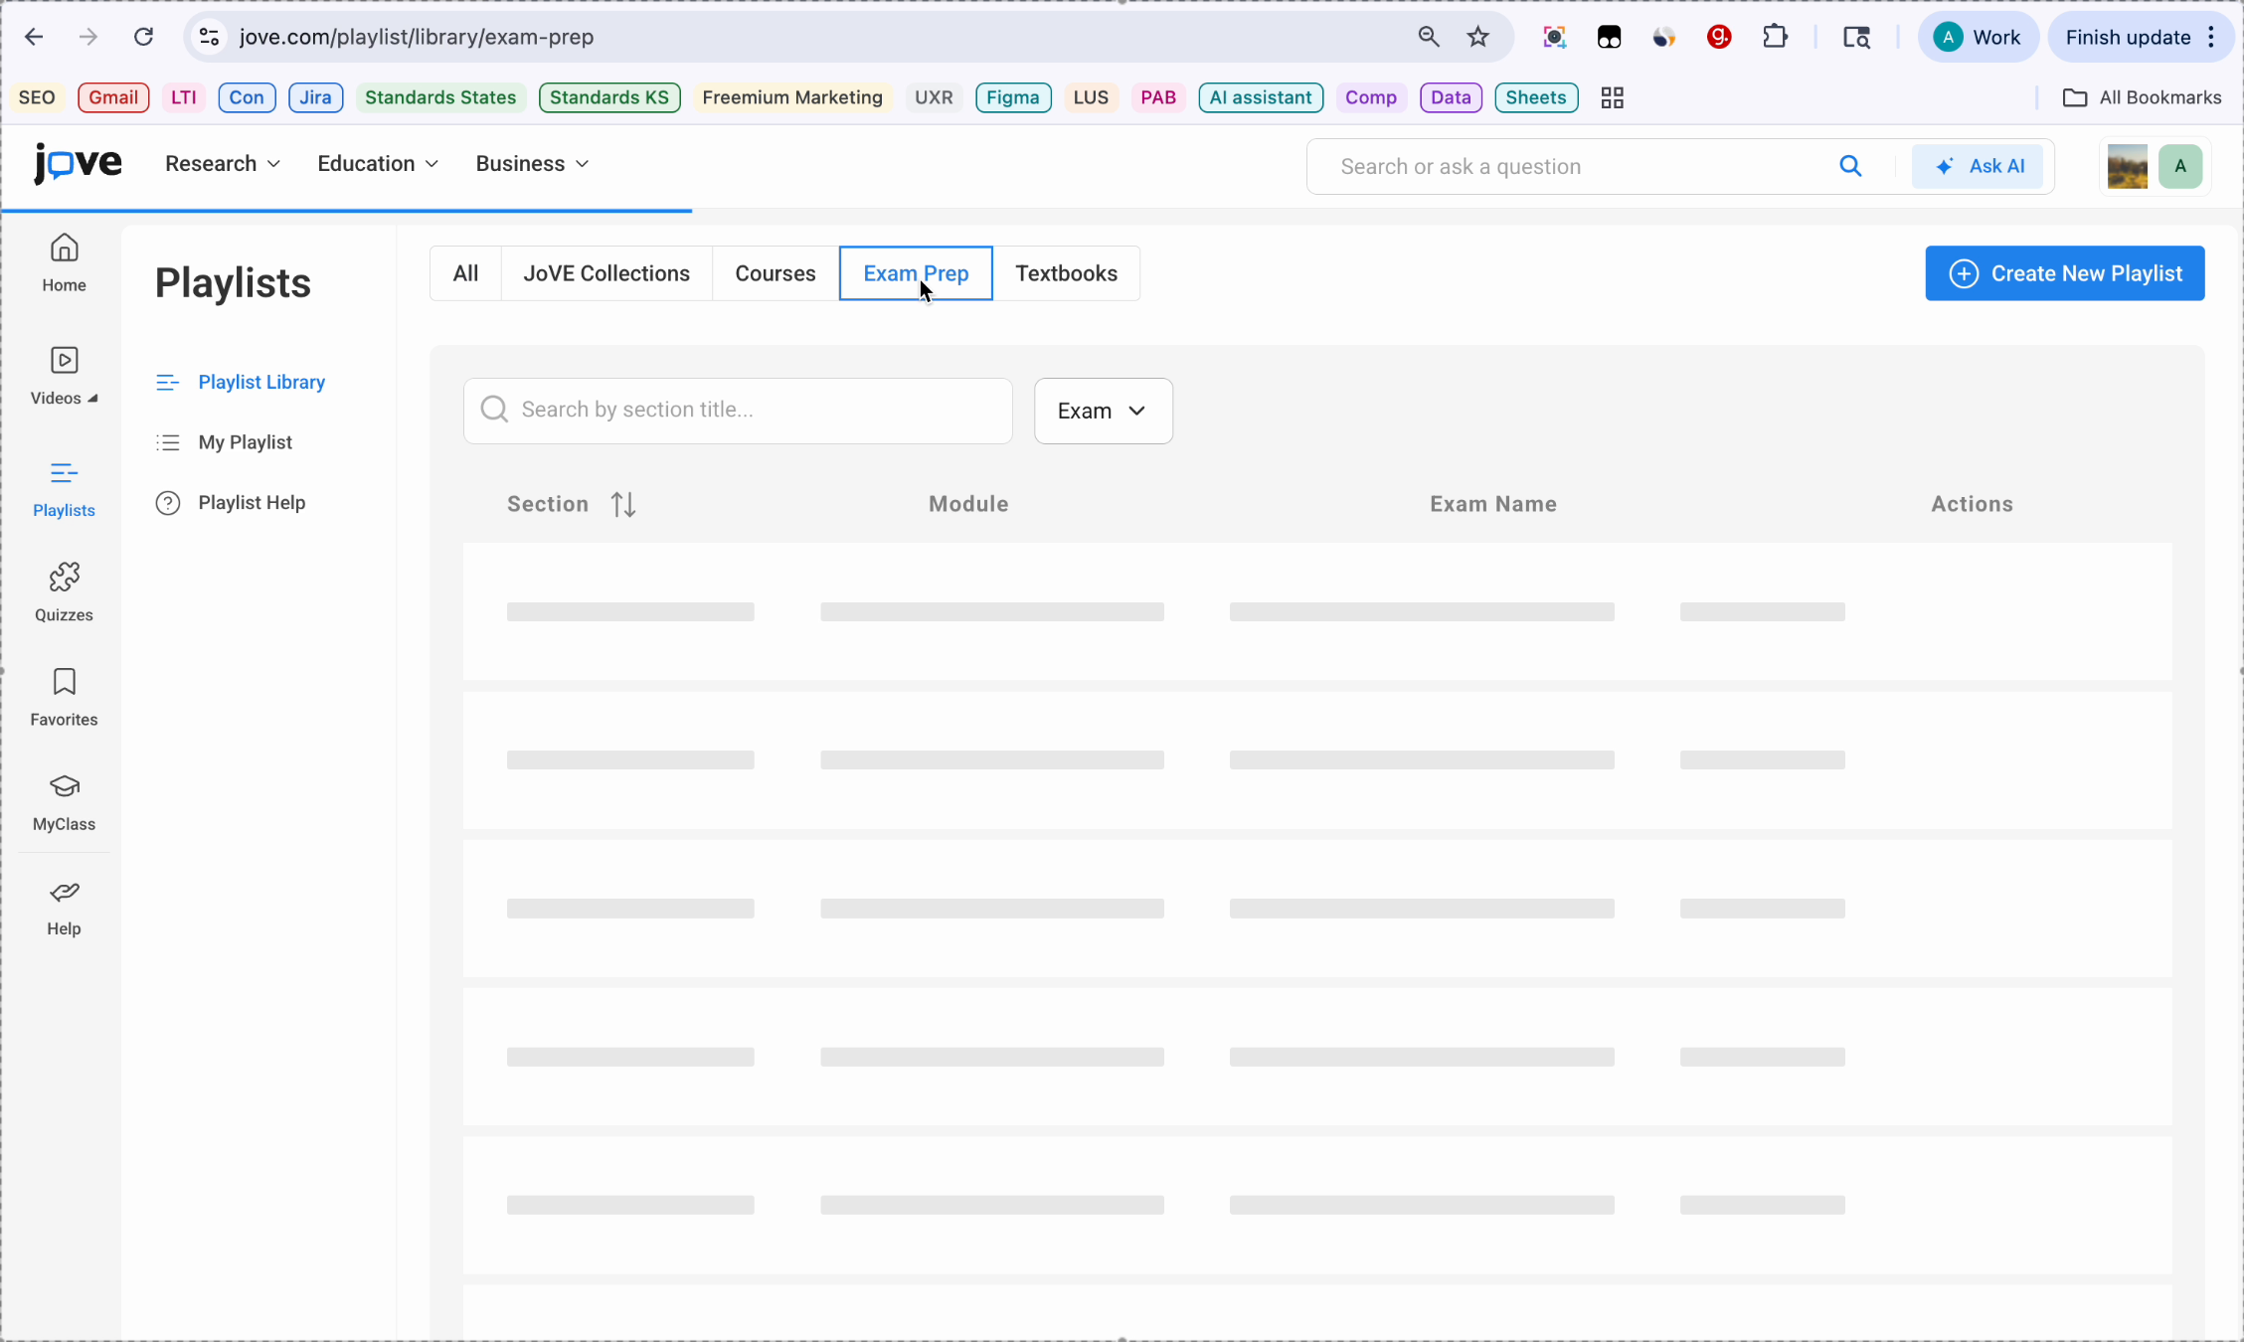2244x1342 pixels.
Task: Open Home in the left sidebar
Action: pos(64,262)
